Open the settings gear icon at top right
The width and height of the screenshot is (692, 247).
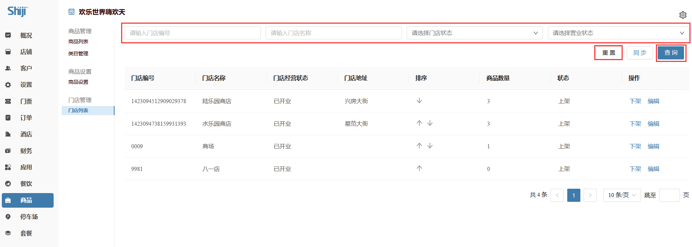pos(683,15)
